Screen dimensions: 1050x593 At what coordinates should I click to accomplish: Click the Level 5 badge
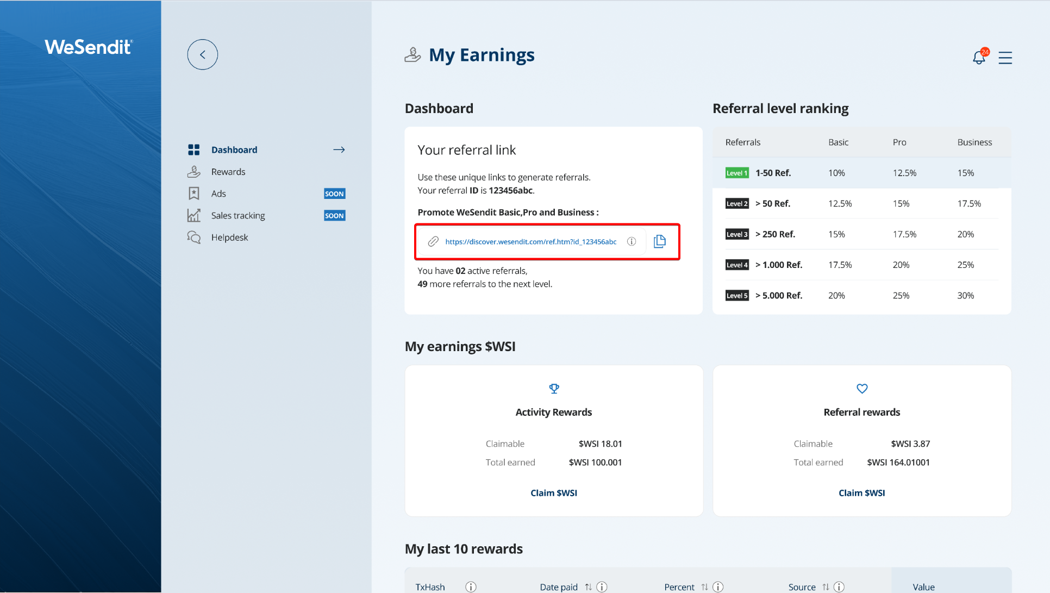(x=737, y=296)
